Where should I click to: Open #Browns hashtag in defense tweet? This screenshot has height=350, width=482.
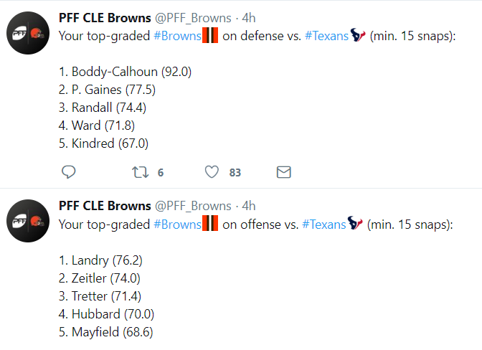click(177, 36)
